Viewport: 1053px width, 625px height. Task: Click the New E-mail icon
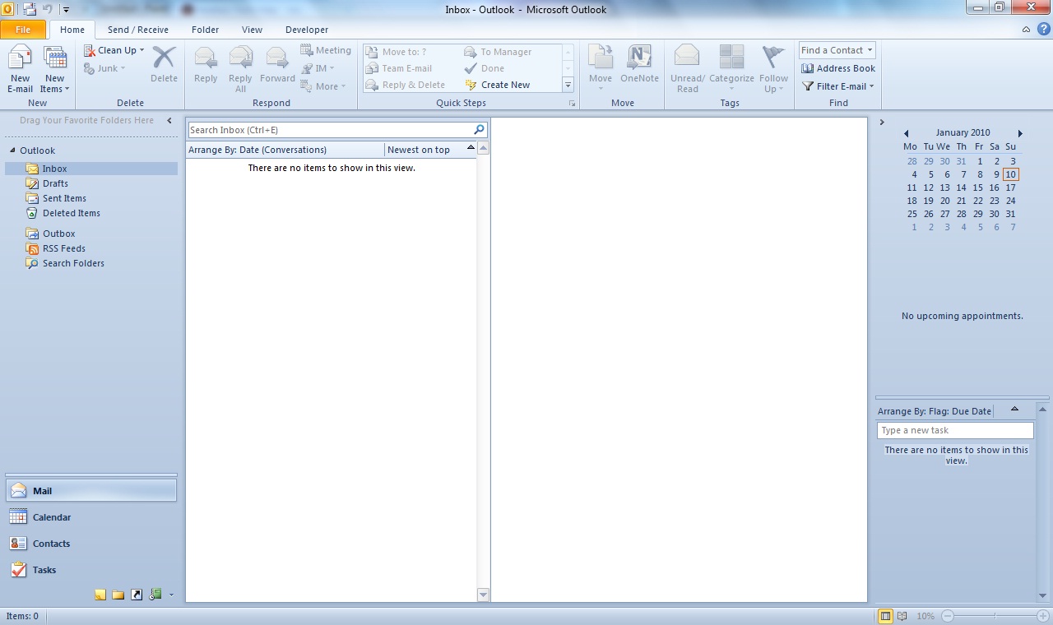point(20,58)
